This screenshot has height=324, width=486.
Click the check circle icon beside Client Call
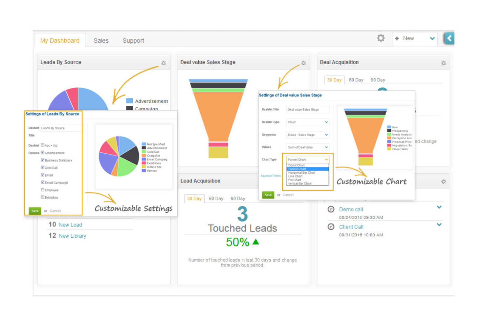pyautogui.click(x=331, y=227)
